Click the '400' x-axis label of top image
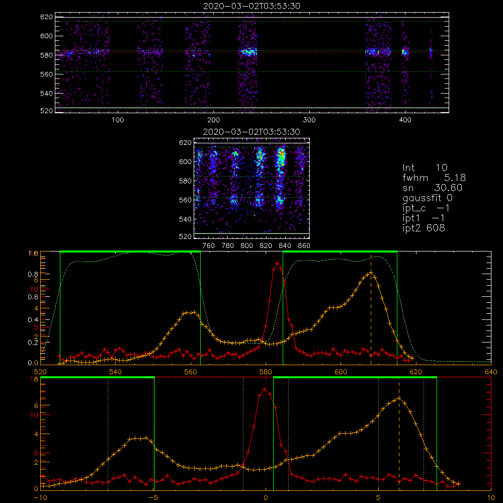 [405, 120]
